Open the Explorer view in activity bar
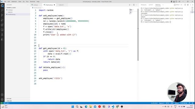 pyautogui.click(x=2, y=5)
